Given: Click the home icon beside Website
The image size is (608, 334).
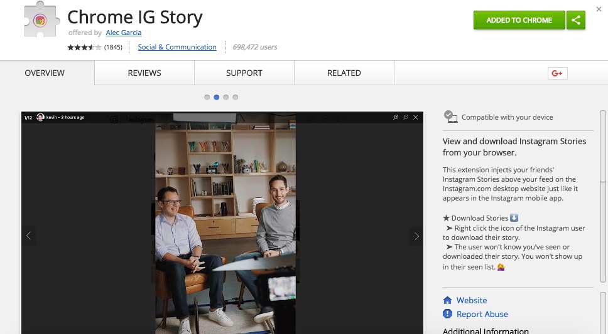Looking at the screenshot, I should coord(447,300).
